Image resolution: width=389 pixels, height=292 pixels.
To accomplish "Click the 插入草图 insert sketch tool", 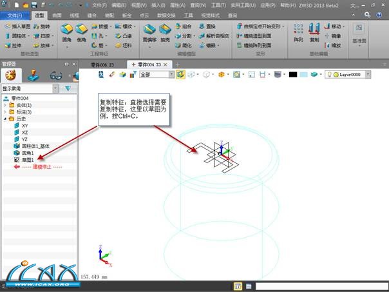I will coord(18,26).
